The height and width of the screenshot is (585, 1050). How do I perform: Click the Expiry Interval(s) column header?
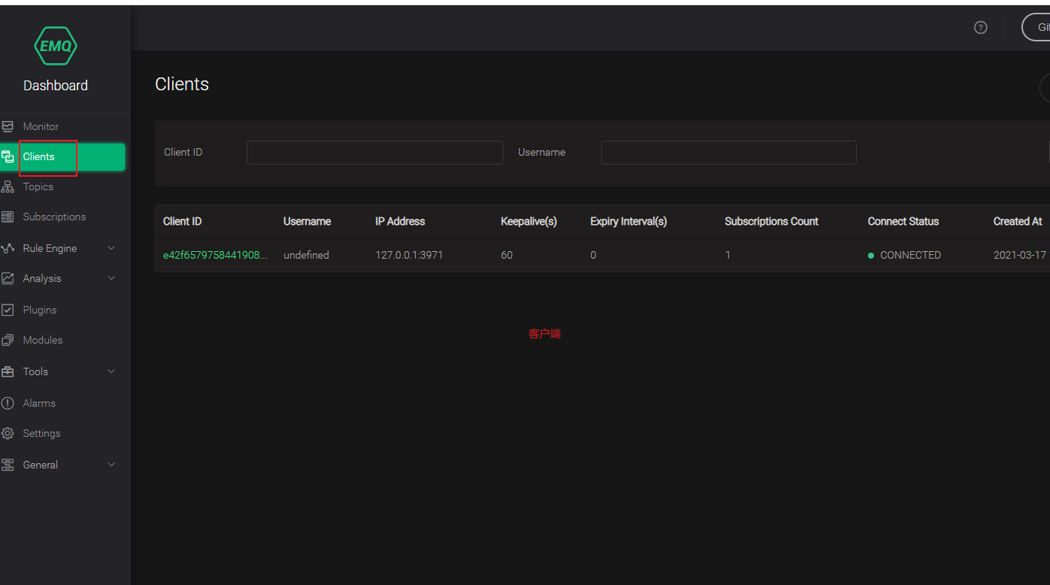pyautogui.click(x=629, y=221)
